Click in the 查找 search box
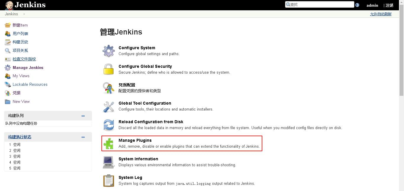Screen dimensions: 404x191 (320, 4)
